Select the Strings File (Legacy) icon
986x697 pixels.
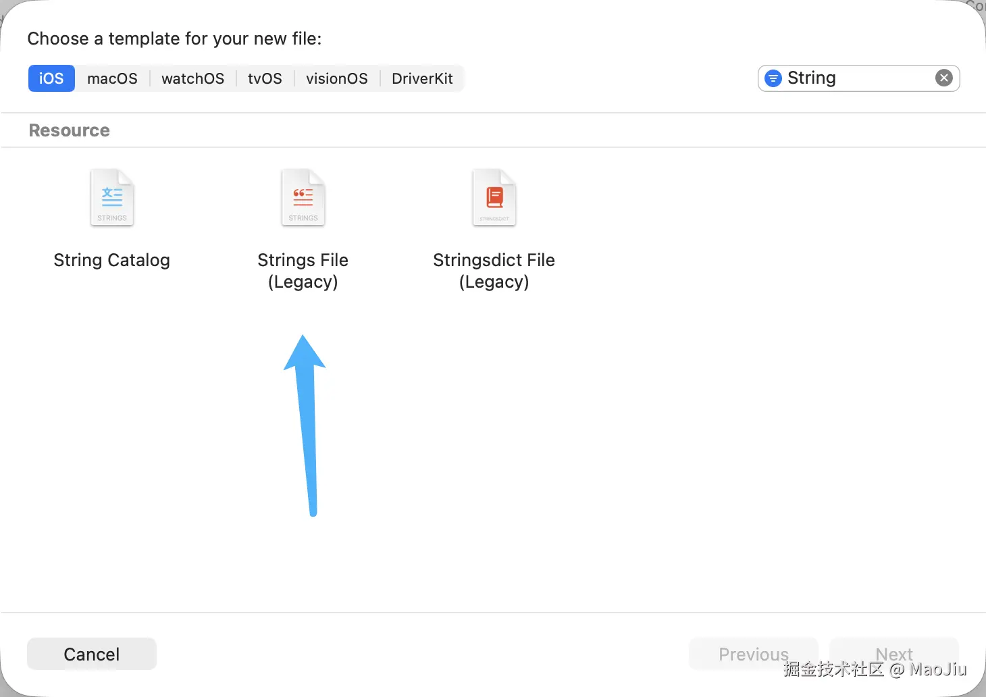(x=303, y=197)
